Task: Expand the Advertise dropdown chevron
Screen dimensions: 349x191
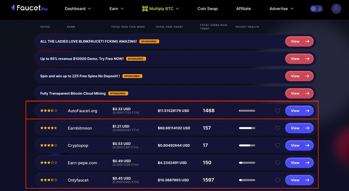Action: pos(292,9)
